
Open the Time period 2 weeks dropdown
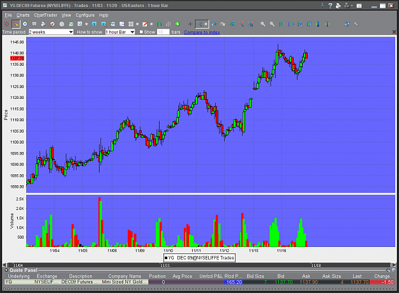pos(51,32)
